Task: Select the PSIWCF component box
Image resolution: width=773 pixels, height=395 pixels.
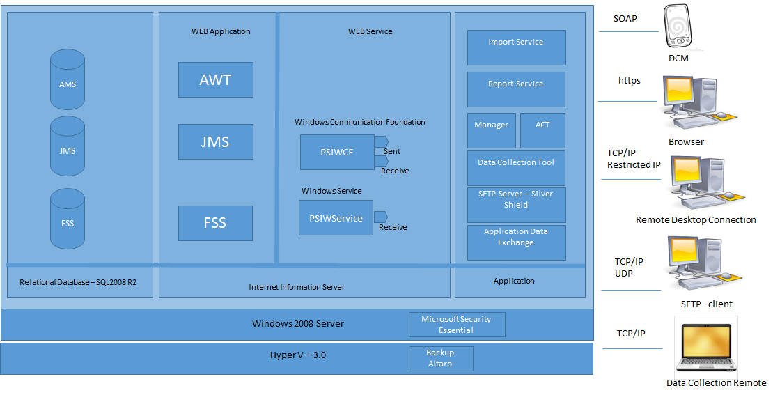Action: pyautogui.click(x=337, y=153)
